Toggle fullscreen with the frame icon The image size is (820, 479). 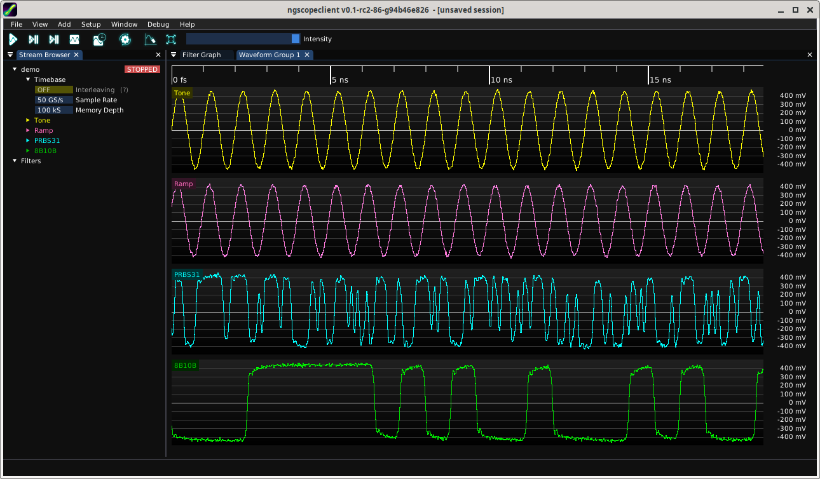click(171, 39)
